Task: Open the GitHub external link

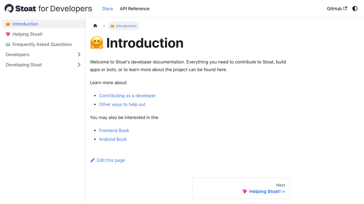Action: tap(337, 8)
